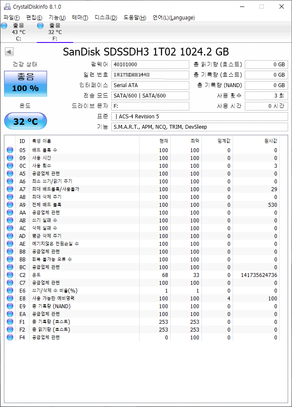This screenshot has width=292, height=407.
Task: Select 예기치않은 전원손실 수 attribute
Action: click(55, 244)
